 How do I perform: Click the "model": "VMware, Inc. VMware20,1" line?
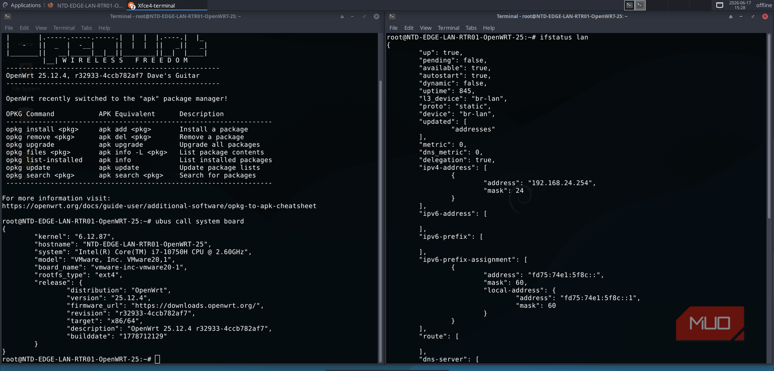coord(105,260)
